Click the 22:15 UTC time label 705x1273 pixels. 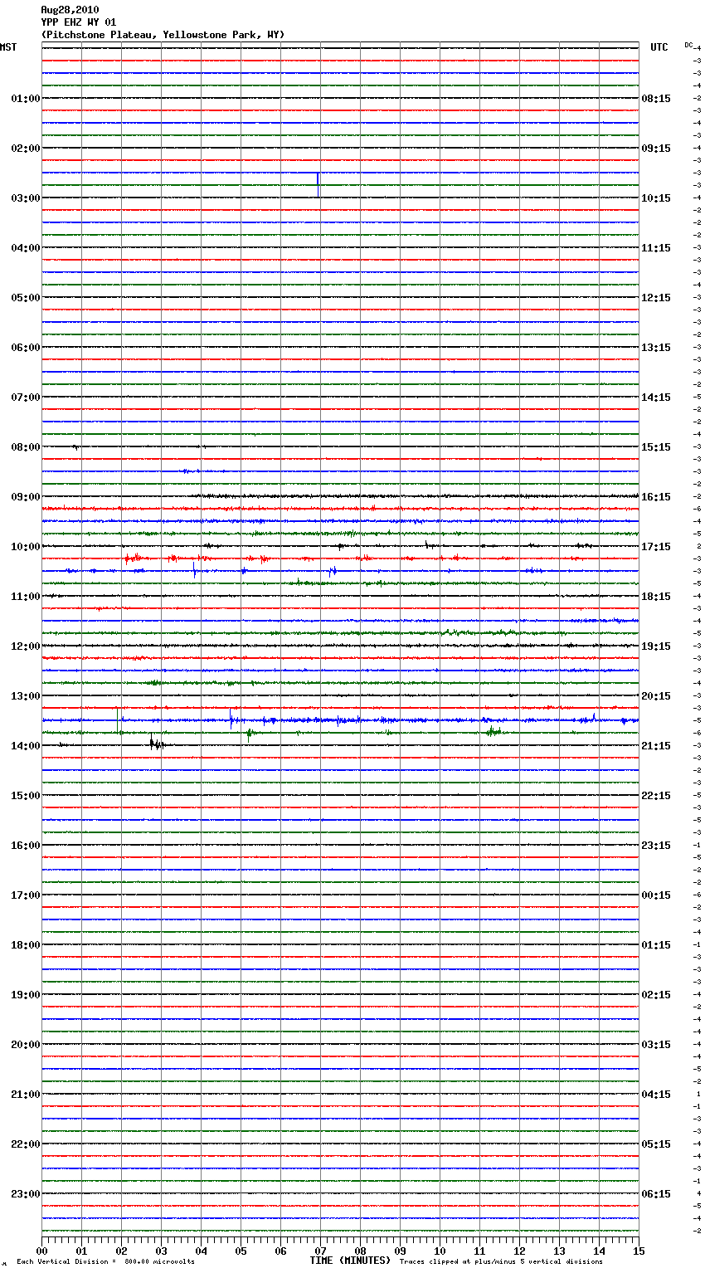(x=656, y=796)
